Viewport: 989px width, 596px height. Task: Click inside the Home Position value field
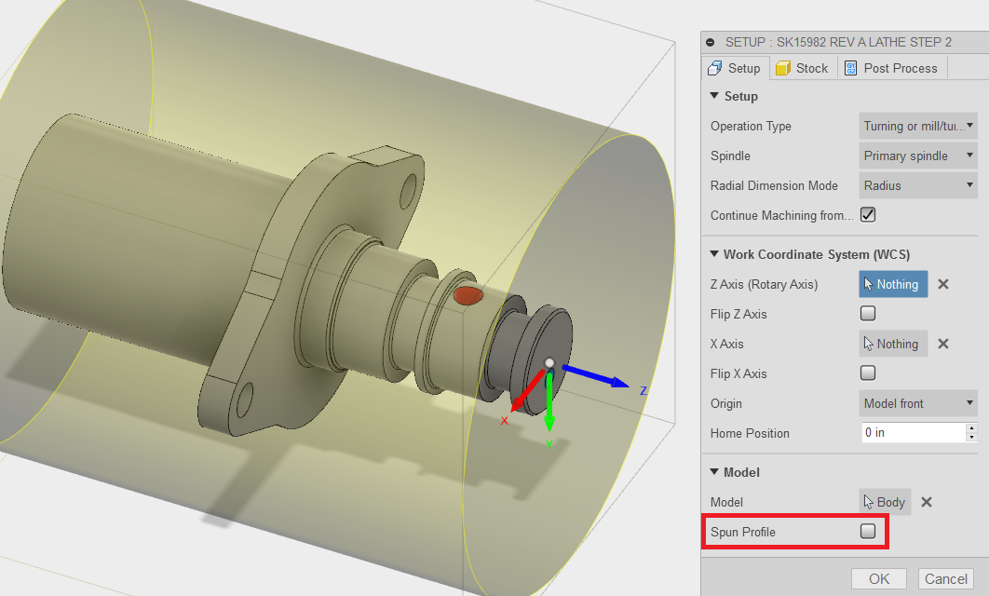(x=908, y=431)
